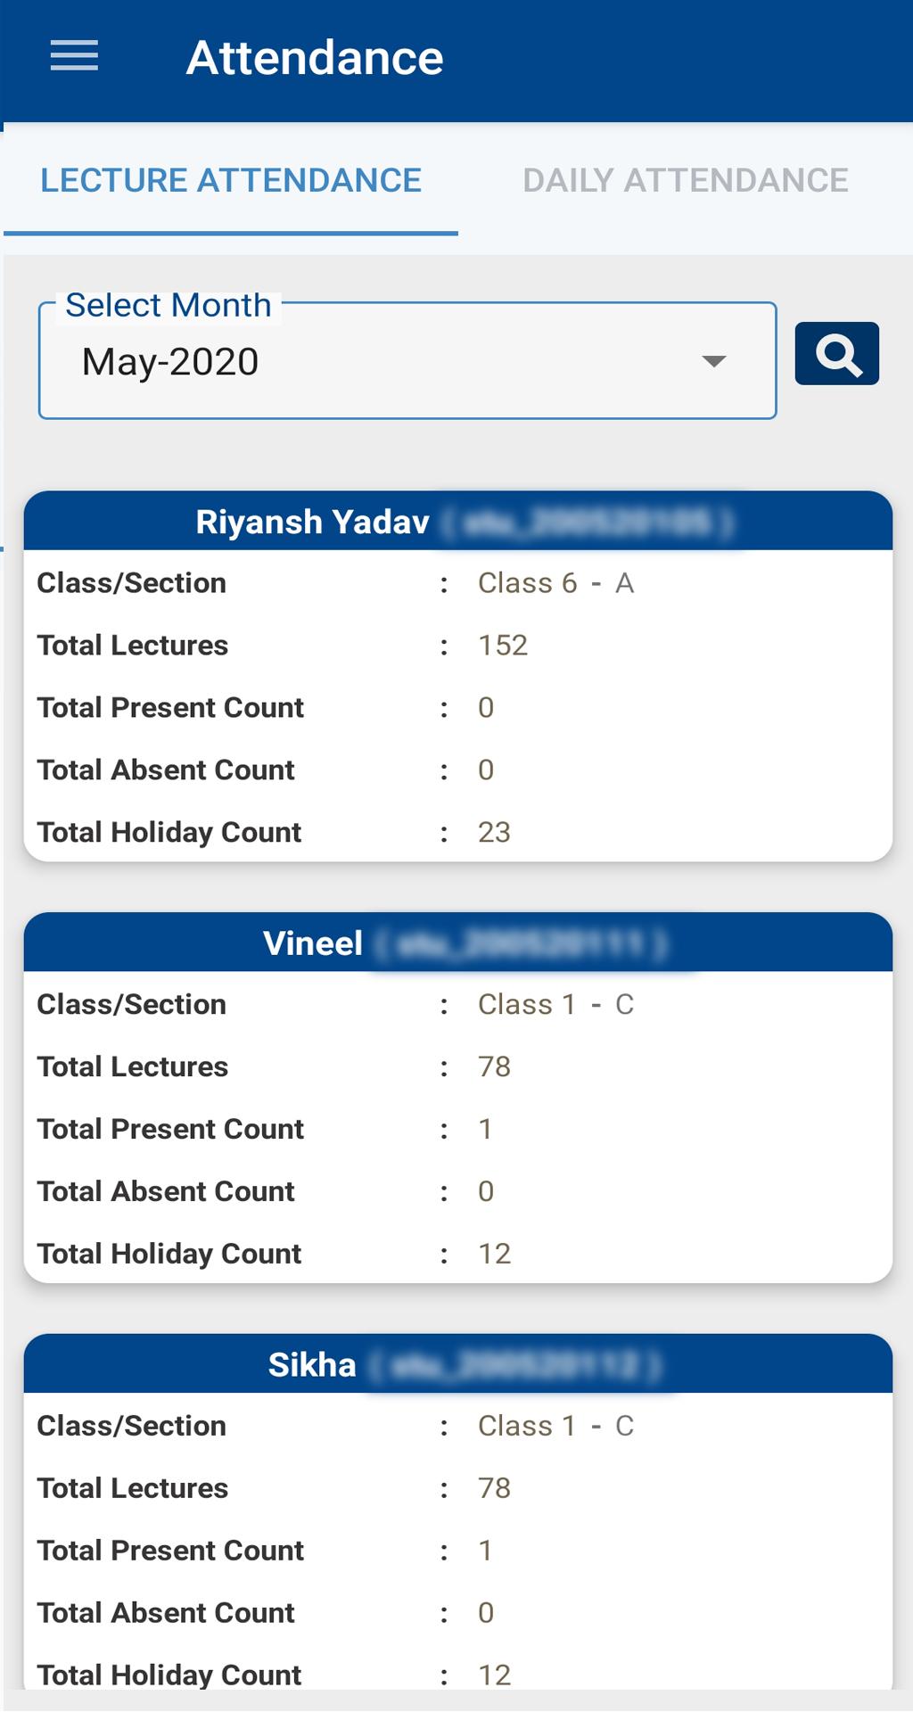
Task: Tap Riyansh Yadav's Total Holiday Count 23
Action: (494, 833)
